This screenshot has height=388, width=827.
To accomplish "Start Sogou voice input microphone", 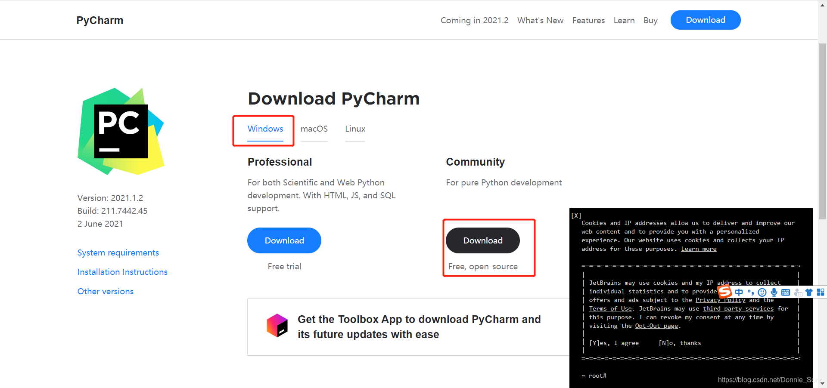I will point(774,293).
